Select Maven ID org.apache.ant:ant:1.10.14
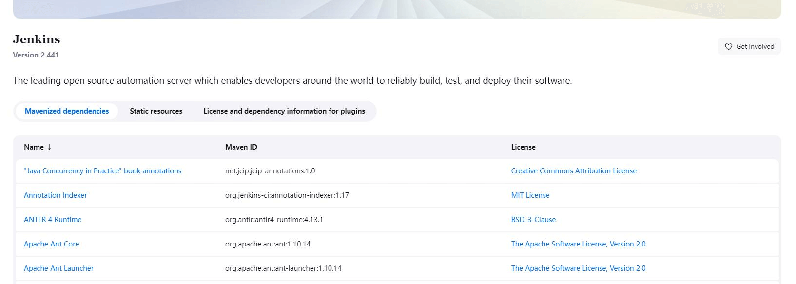The width and height of the screenshot is (796, 284). [268, 244]
